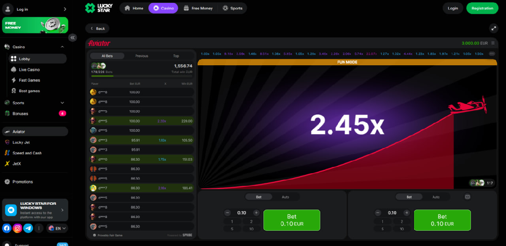Collapse the sidebar with the double-chevron button

coord(73,37)
